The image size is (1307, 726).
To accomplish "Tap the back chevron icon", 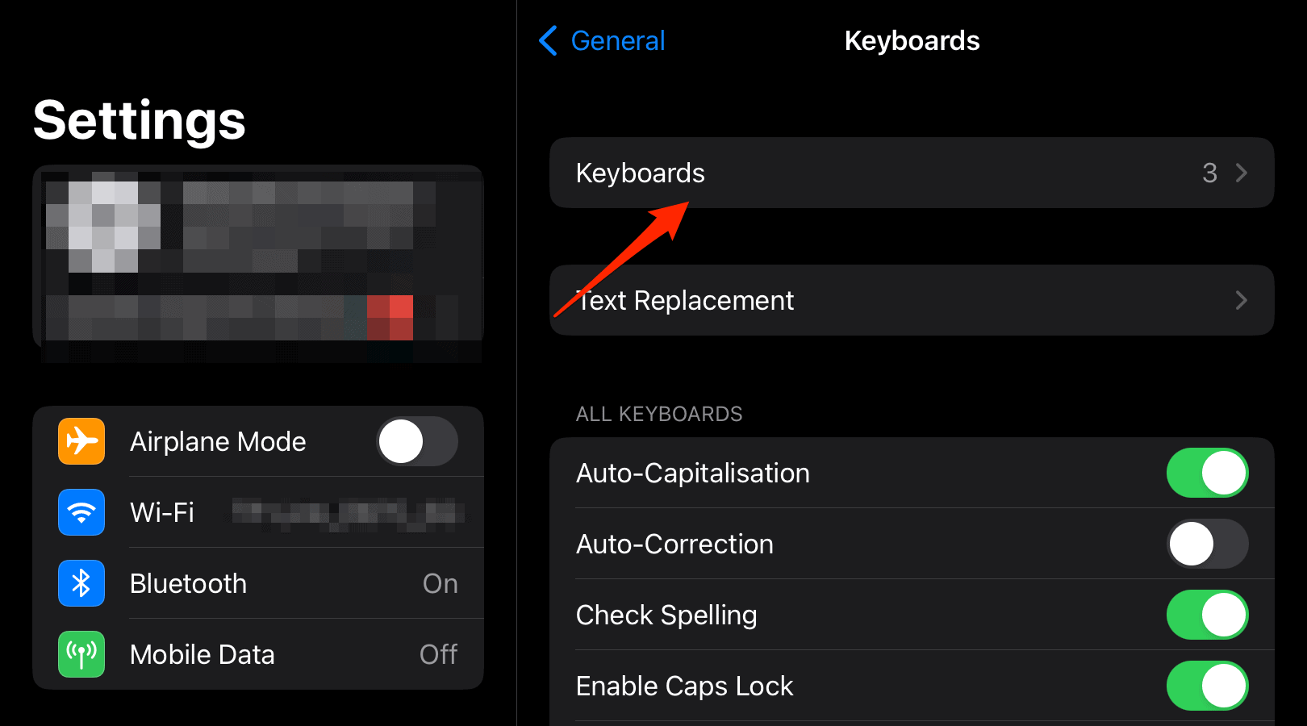I will coord(548,40).
